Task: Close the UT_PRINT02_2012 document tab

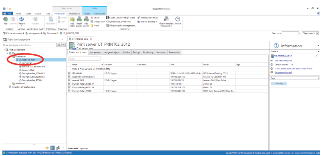Action: tap(91, 39)
